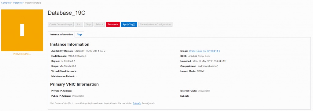Click the Start instance button

tap(79, 24)
